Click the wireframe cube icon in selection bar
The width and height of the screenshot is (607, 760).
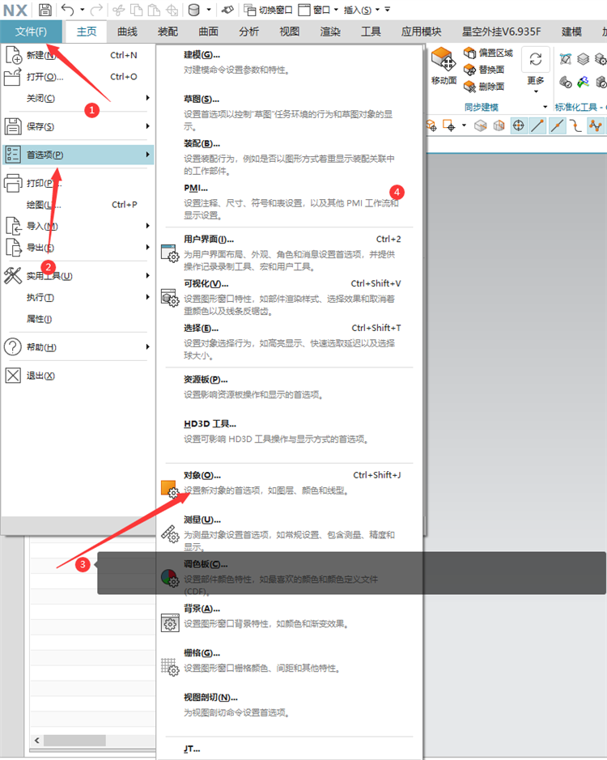481,126
